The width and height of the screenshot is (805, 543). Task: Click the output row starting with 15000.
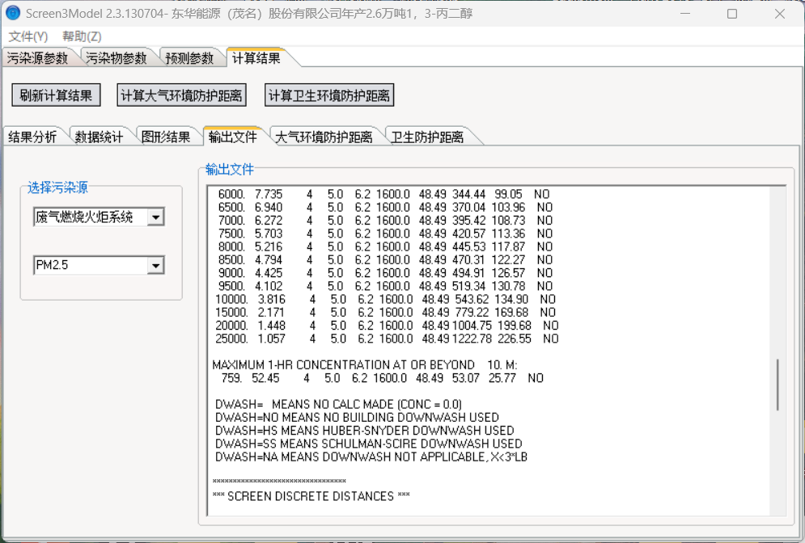point(386,313)
